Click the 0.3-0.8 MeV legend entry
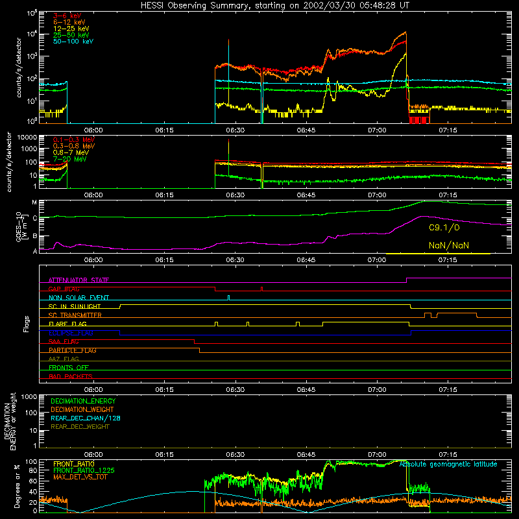 pos(74,146)
